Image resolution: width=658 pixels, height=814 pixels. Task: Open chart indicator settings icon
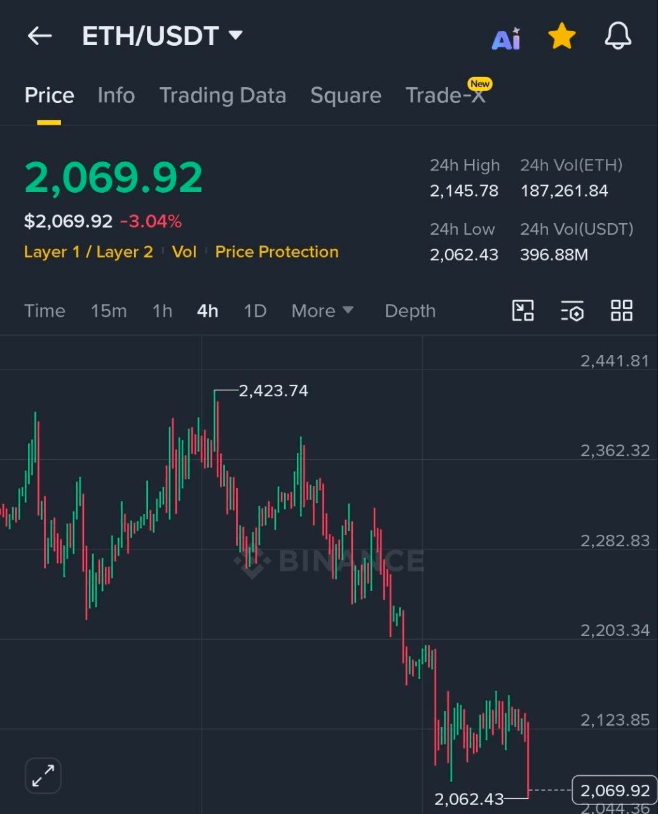click(572, 310)
